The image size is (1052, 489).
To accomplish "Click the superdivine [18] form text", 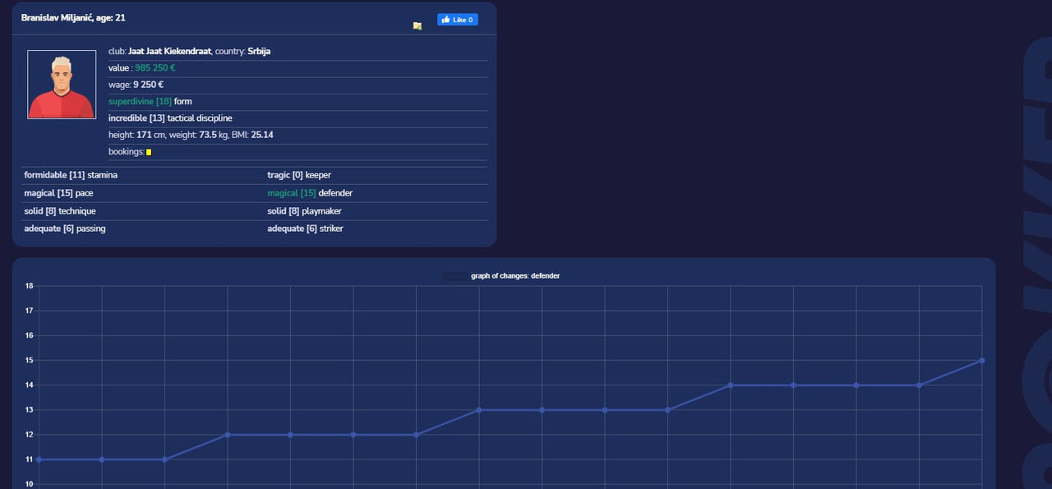I will pos(149,102).
